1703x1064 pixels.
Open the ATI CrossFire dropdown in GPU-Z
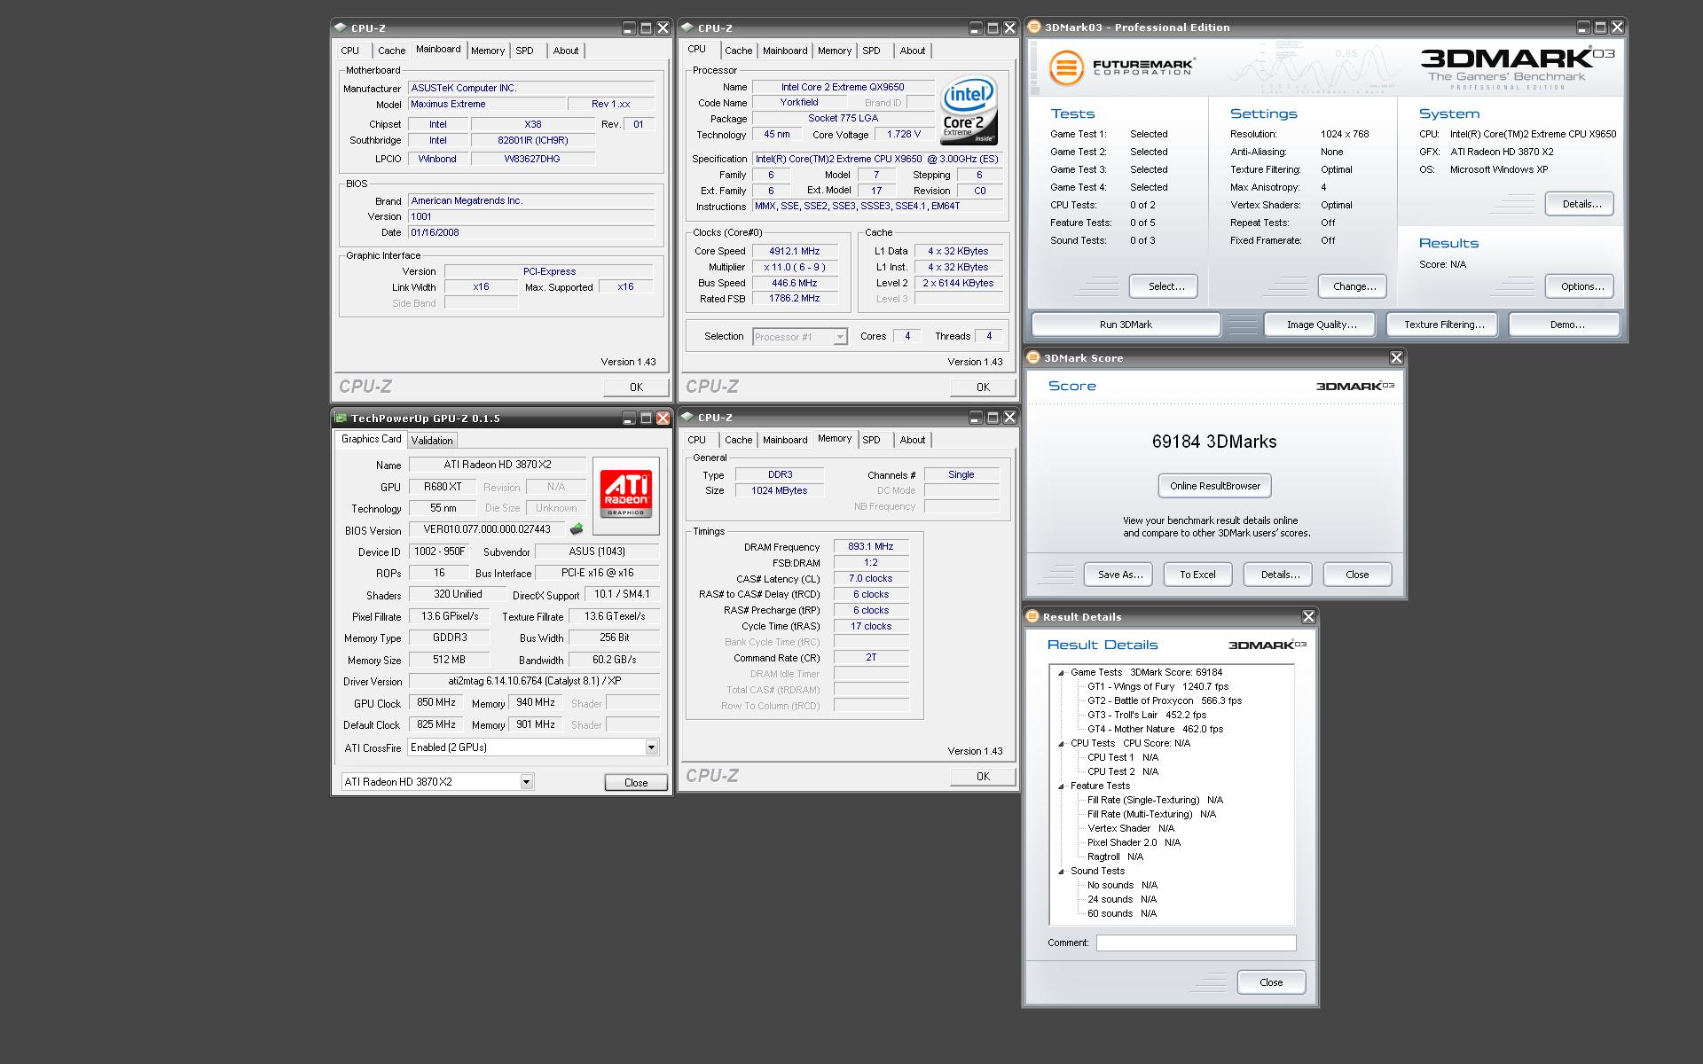coord(651,747)
